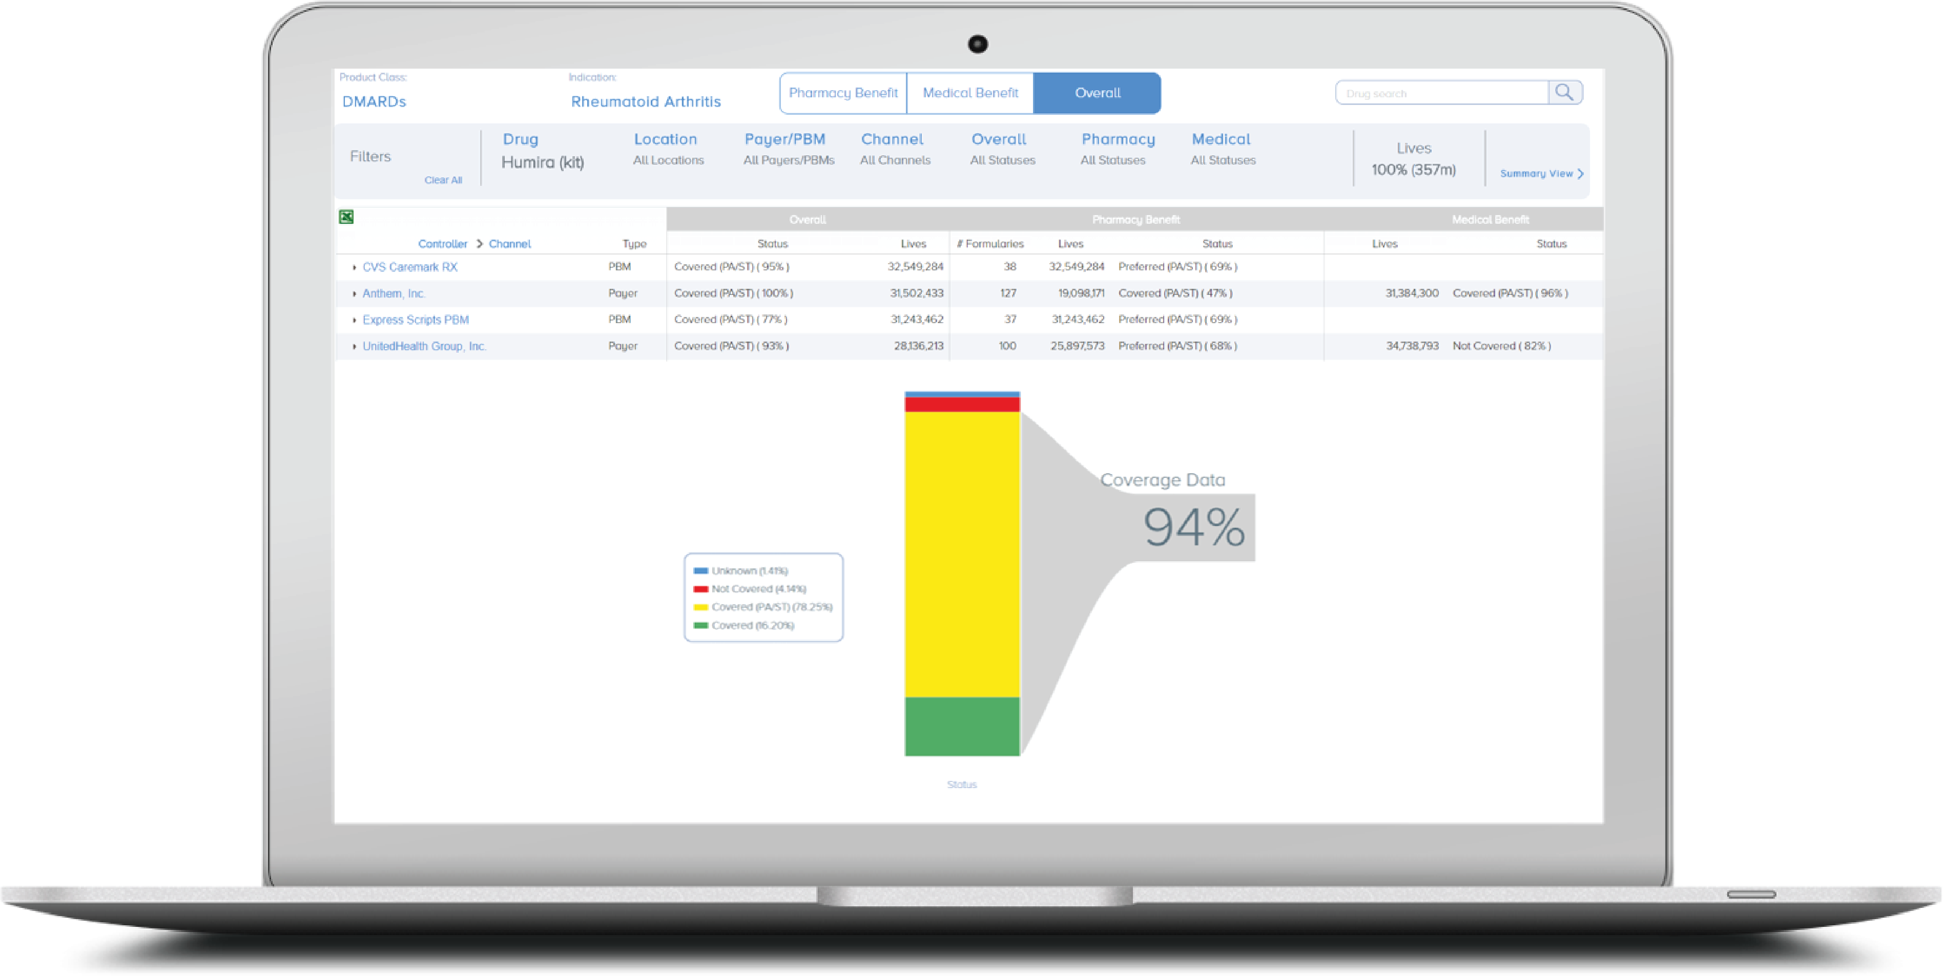Expand the Anthem, Inc. row
Viewport: 1943px width, 976px height.
pyautogui.click(x=354, y=294)
